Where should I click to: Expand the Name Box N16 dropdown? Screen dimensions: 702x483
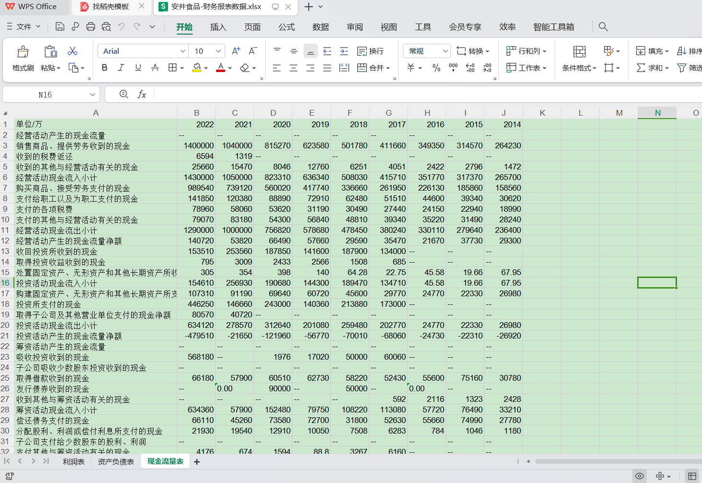tap(93, 95)
